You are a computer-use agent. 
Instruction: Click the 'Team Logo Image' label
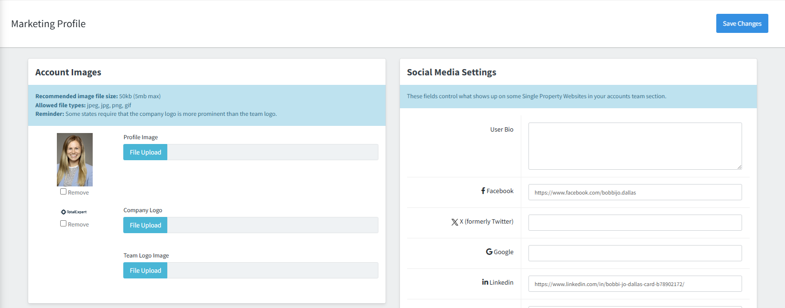(146, 256)
